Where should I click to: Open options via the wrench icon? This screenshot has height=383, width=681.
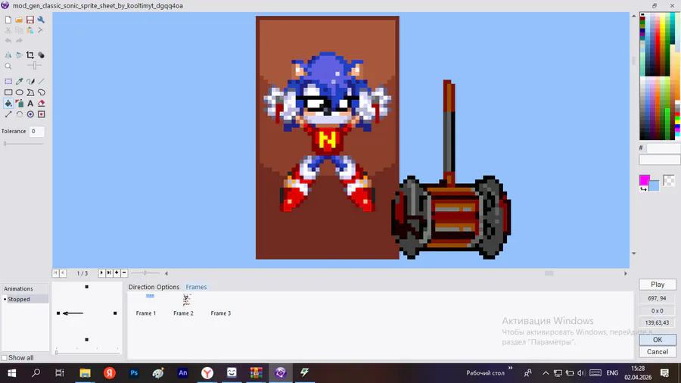(41, 20)
